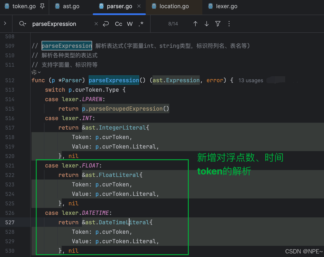Click line number 512 in gutter
Screen dimensions: 324x257
point(10,80)
